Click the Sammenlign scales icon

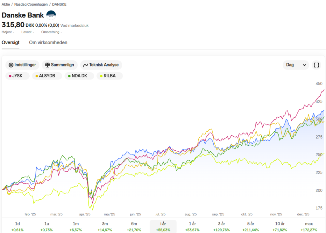pyautogui.click(x=47, y=65)
